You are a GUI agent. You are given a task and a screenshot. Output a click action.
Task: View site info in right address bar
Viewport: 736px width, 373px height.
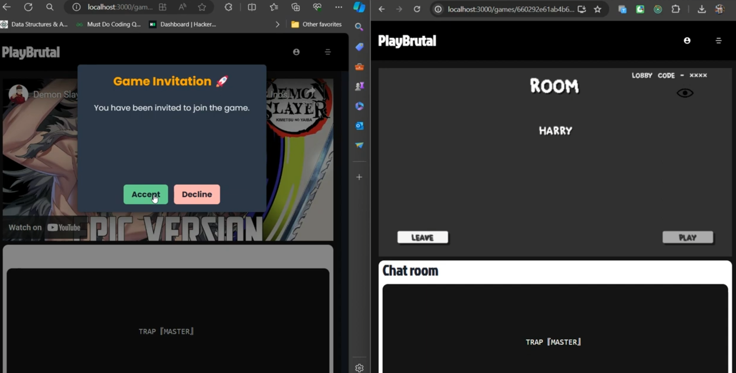(438, 9)
